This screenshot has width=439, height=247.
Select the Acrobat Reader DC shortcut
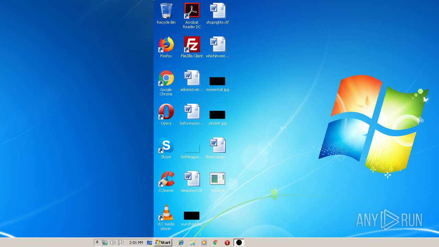192,16
